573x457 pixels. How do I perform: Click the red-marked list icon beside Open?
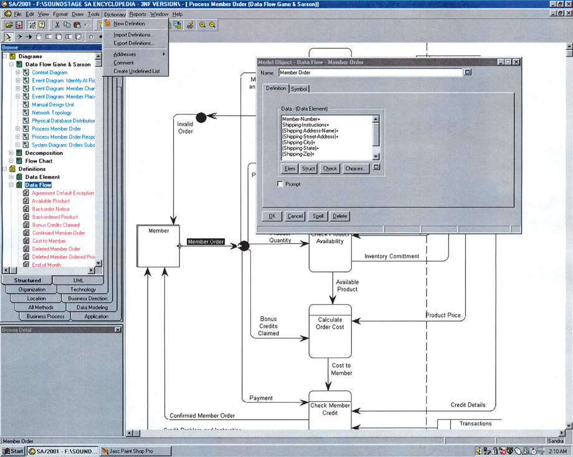pyautogui.click(x=19, y=25)
